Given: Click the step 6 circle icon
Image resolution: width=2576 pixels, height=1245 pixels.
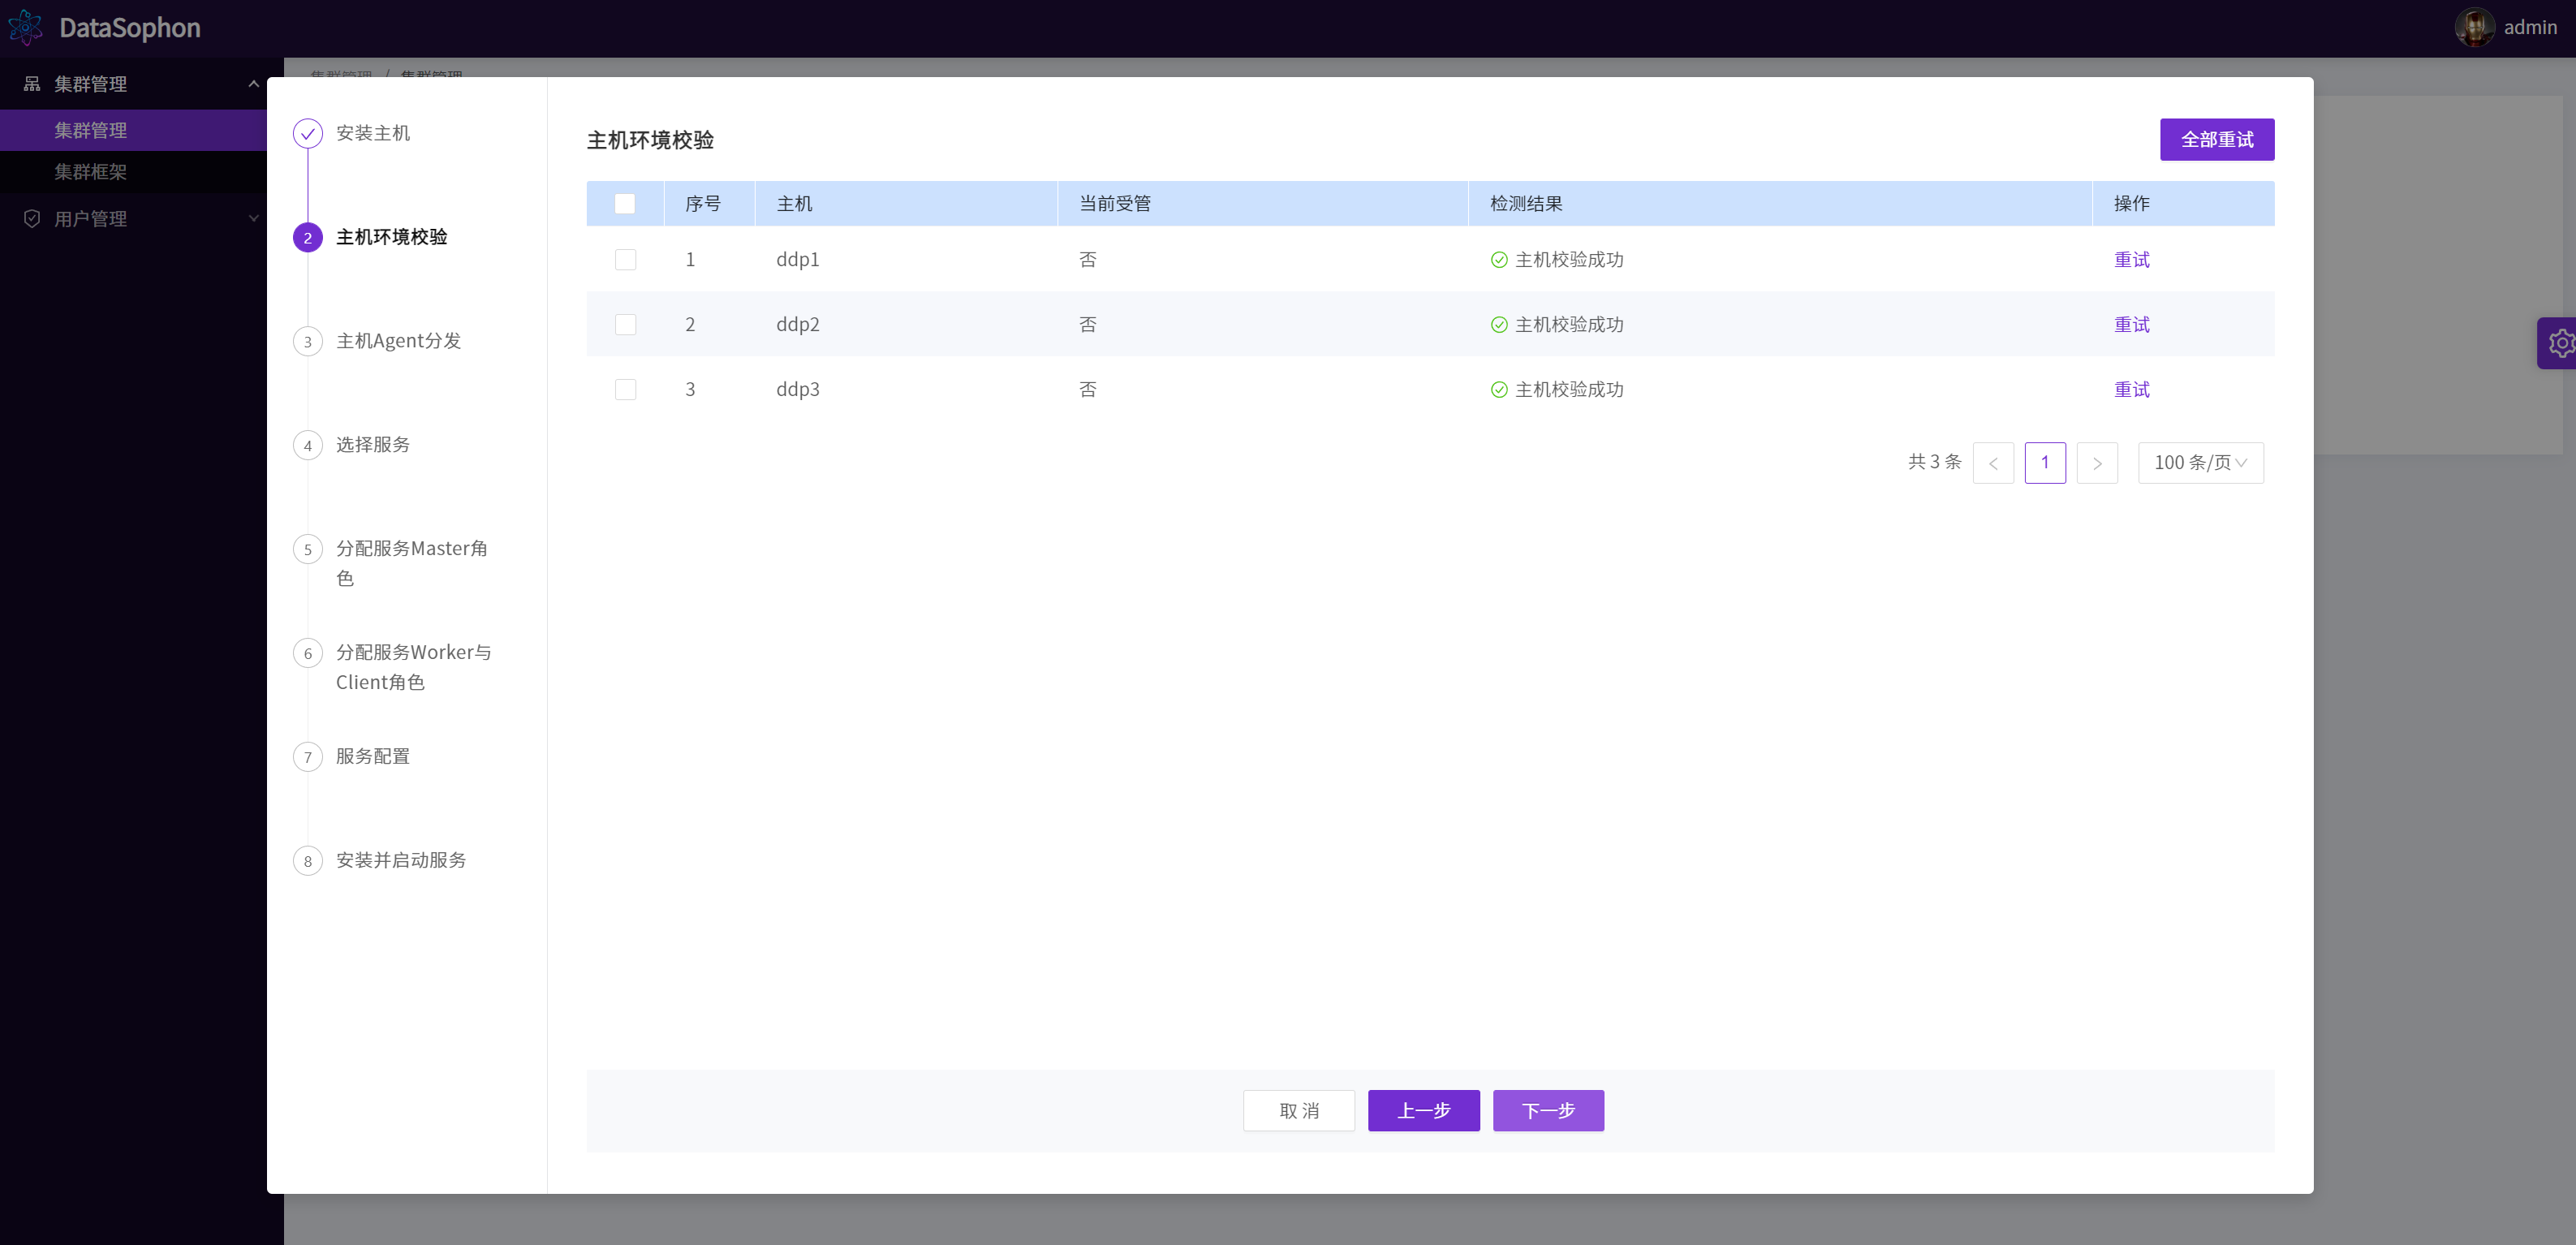Looking at the screenshot, I should pyautogui.click(x=308, y=654).
